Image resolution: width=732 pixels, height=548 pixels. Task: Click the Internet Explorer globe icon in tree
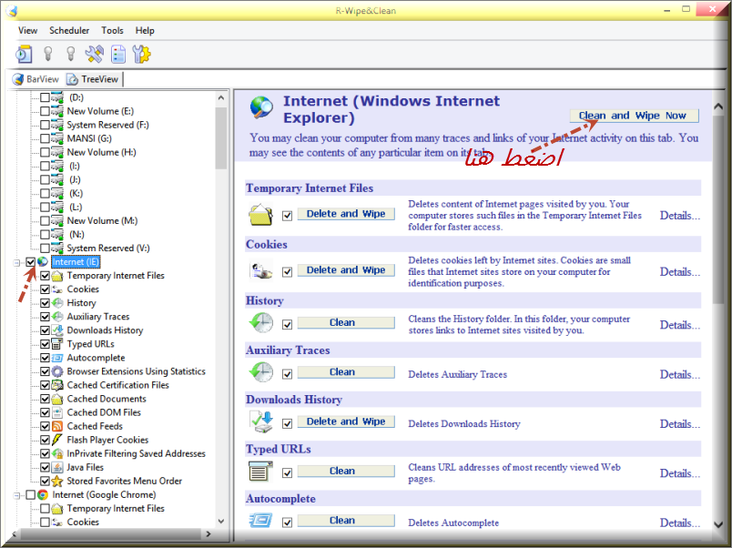coord(43,262)
